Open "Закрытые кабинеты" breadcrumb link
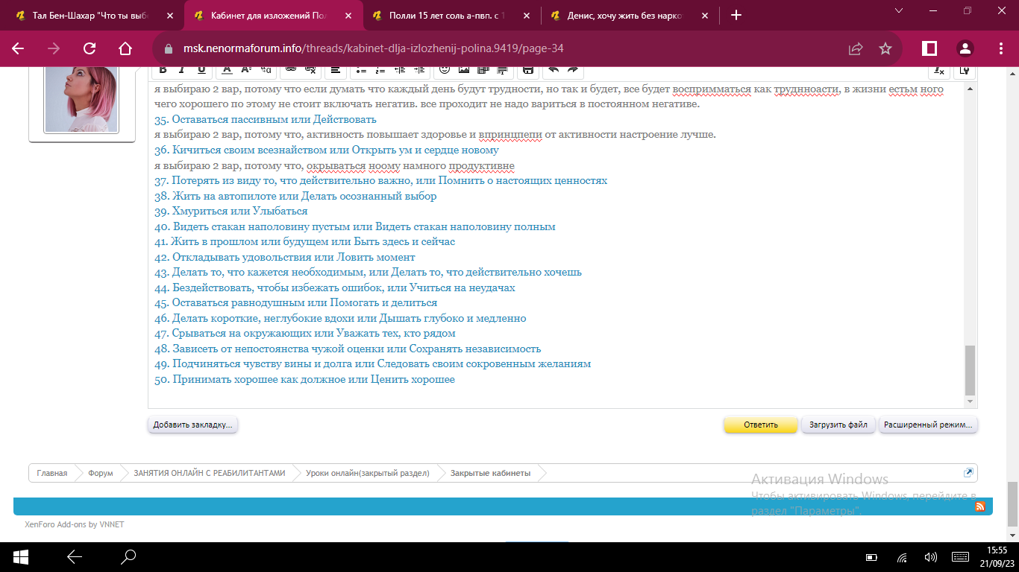This screenshot has height=572, width=1019. [490, 473]
